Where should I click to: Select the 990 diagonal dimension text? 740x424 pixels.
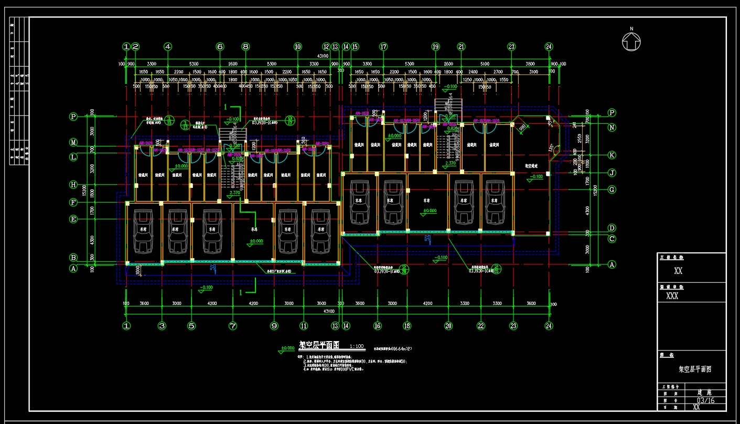point(522,128)
